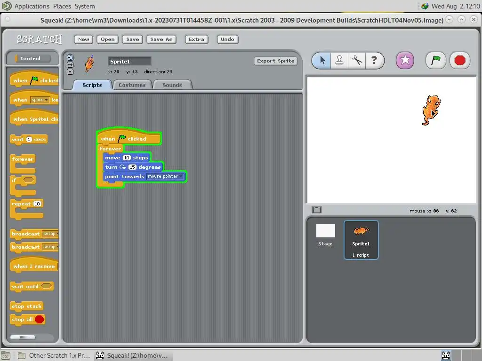Set rotation style to can rotate

(x=70, y=58)
